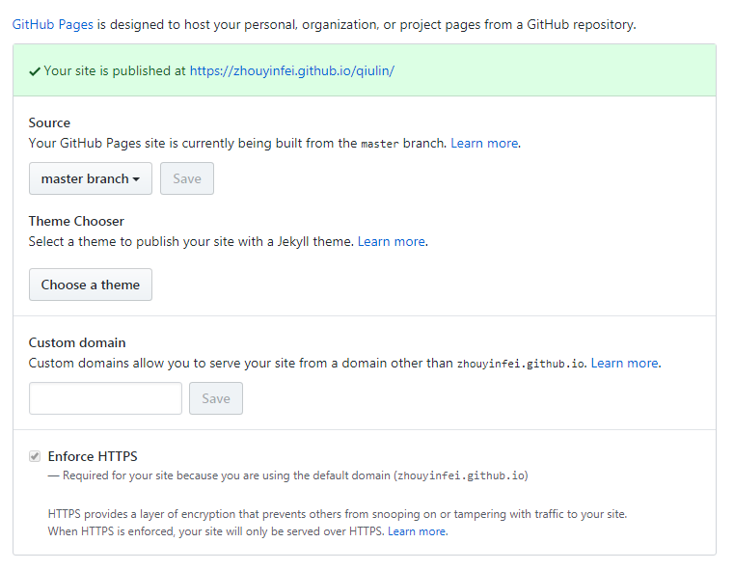Open the GitHub Pages link
Screen dimensions: 734x570
pos(52,24)
